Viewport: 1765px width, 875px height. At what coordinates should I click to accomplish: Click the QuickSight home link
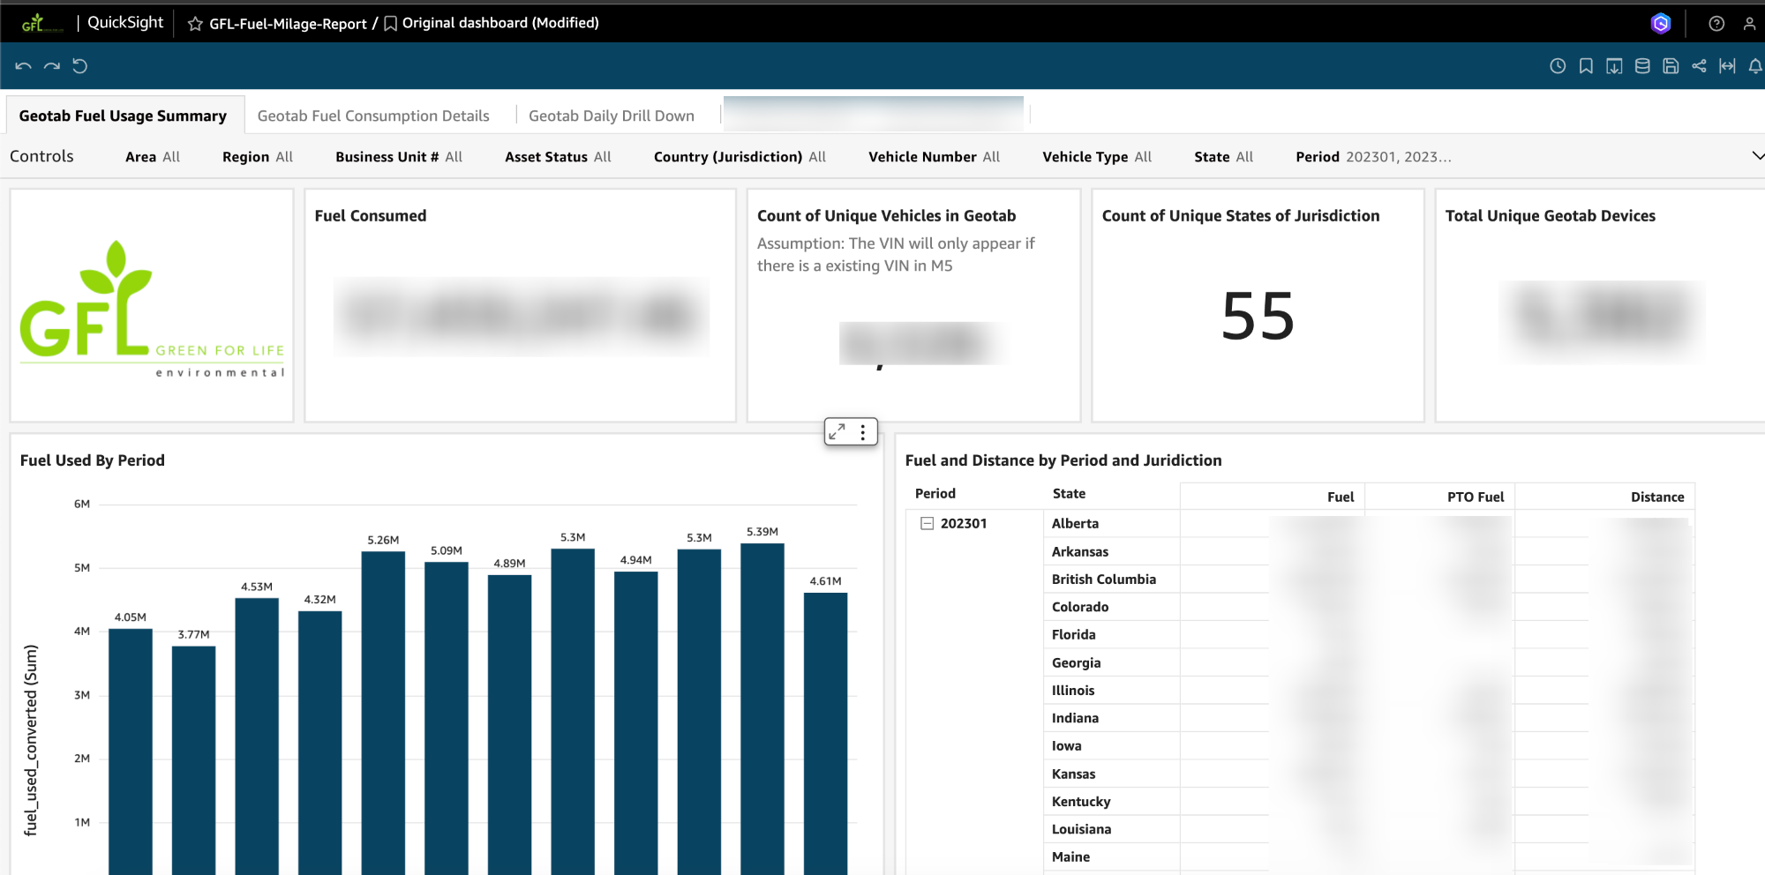tap(125, 23)
